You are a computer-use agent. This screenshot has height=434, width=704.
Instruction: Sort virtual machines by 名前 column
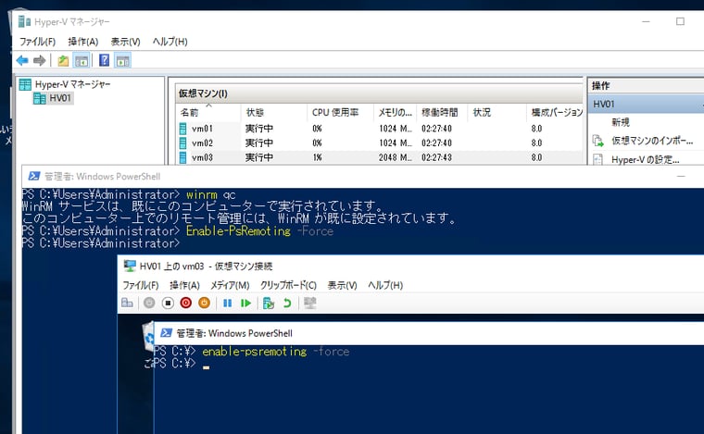[x=189, y=113]
